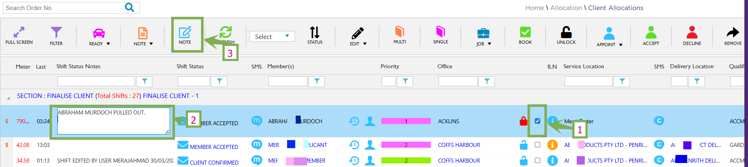
Task: Sort by Shift Status column header
Action: (x=190, y=66)
